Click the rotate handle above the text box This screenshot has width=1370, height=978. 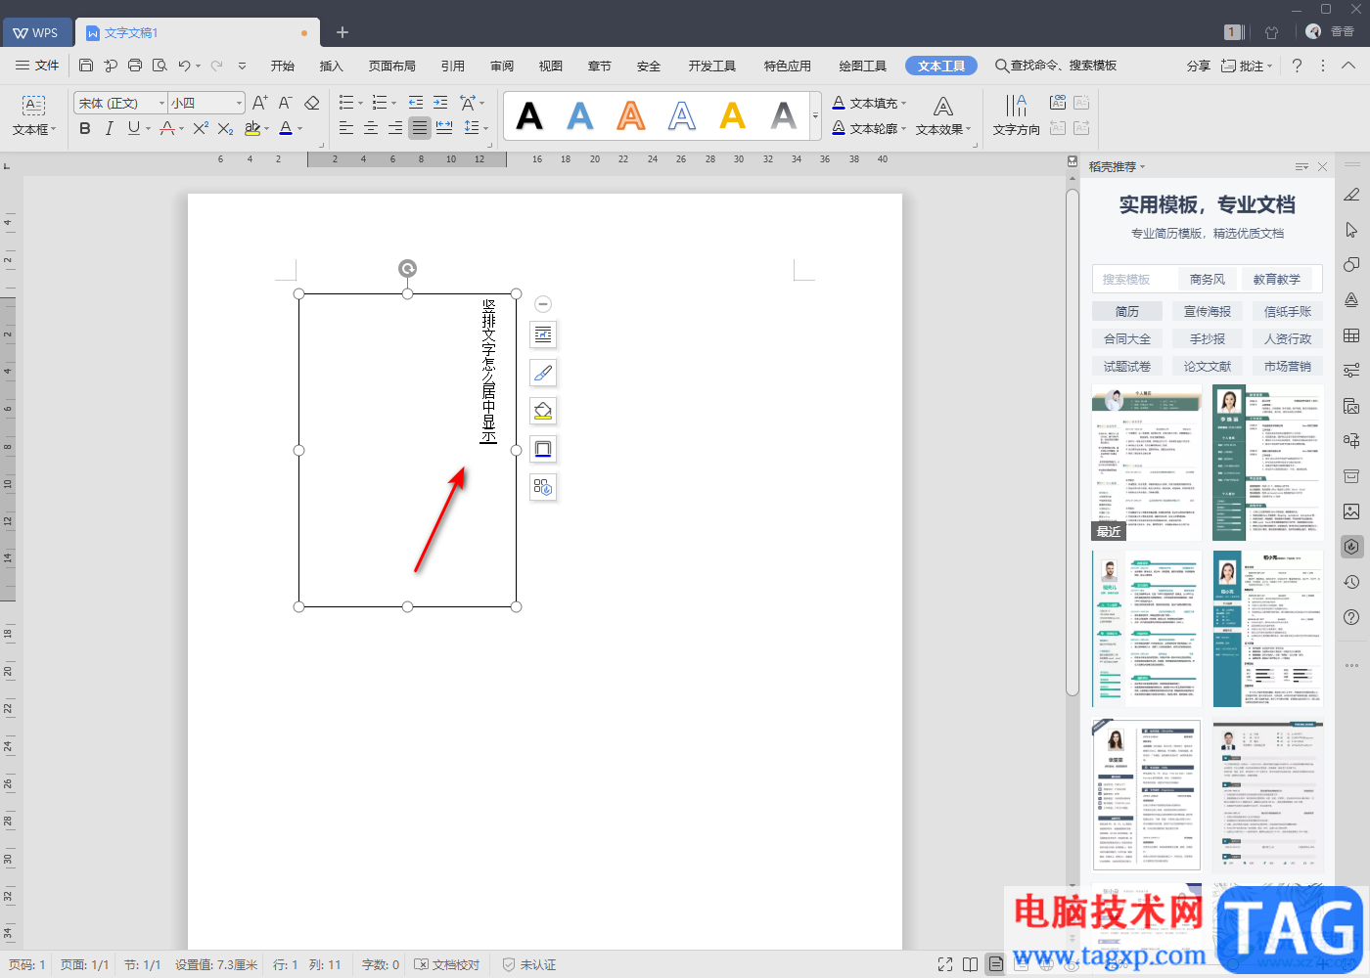[x=408, y=268]
